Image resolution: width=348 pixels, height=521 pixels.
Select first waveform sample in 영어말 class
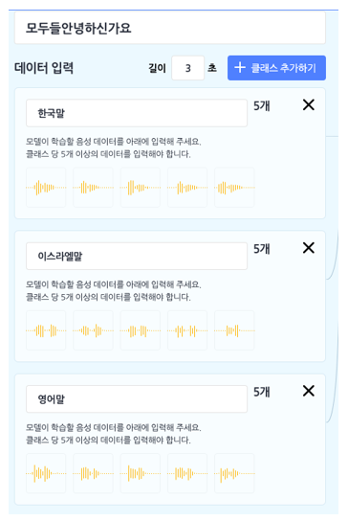[x=46, y=473]
